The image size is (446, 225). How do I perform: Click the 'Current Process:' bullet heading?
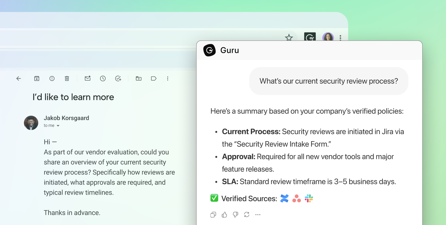[x=251, y=132]
